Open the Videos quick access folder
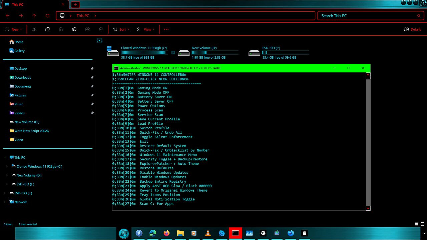The width and height of the screenshot is (427, 240). [17, 113]
